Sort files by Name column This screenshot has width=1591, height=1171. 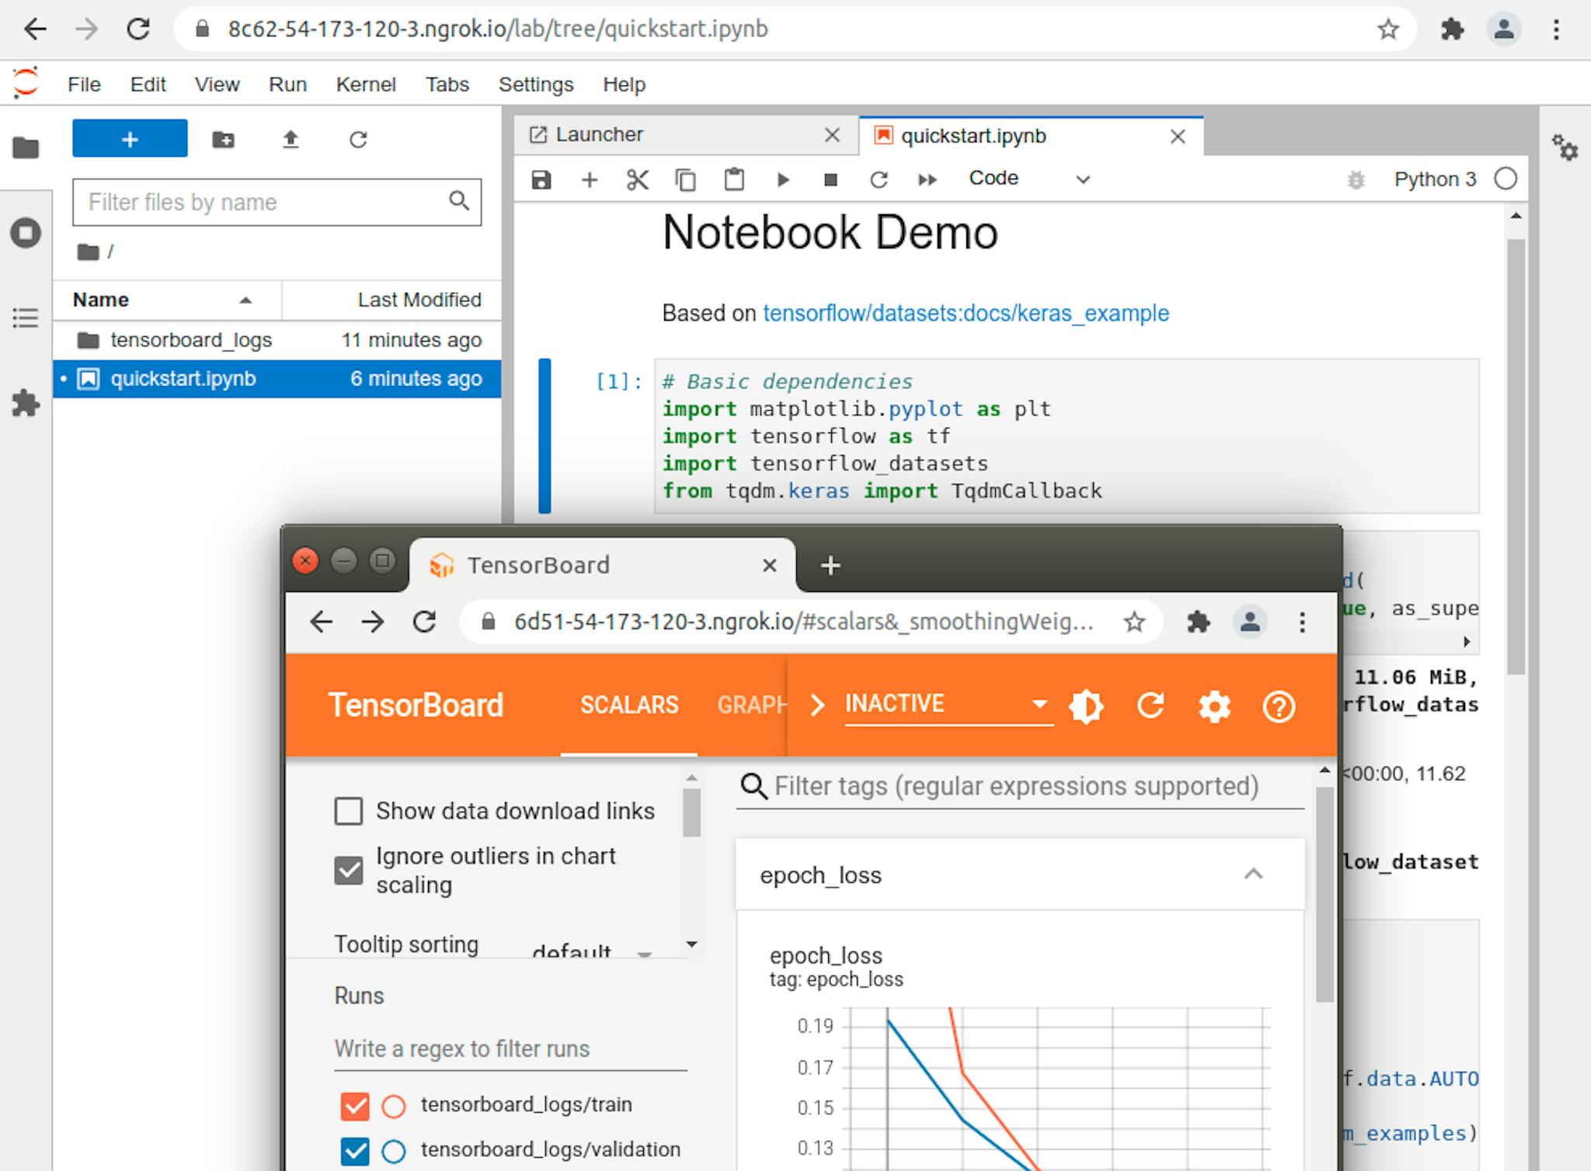tap(166, 300)
